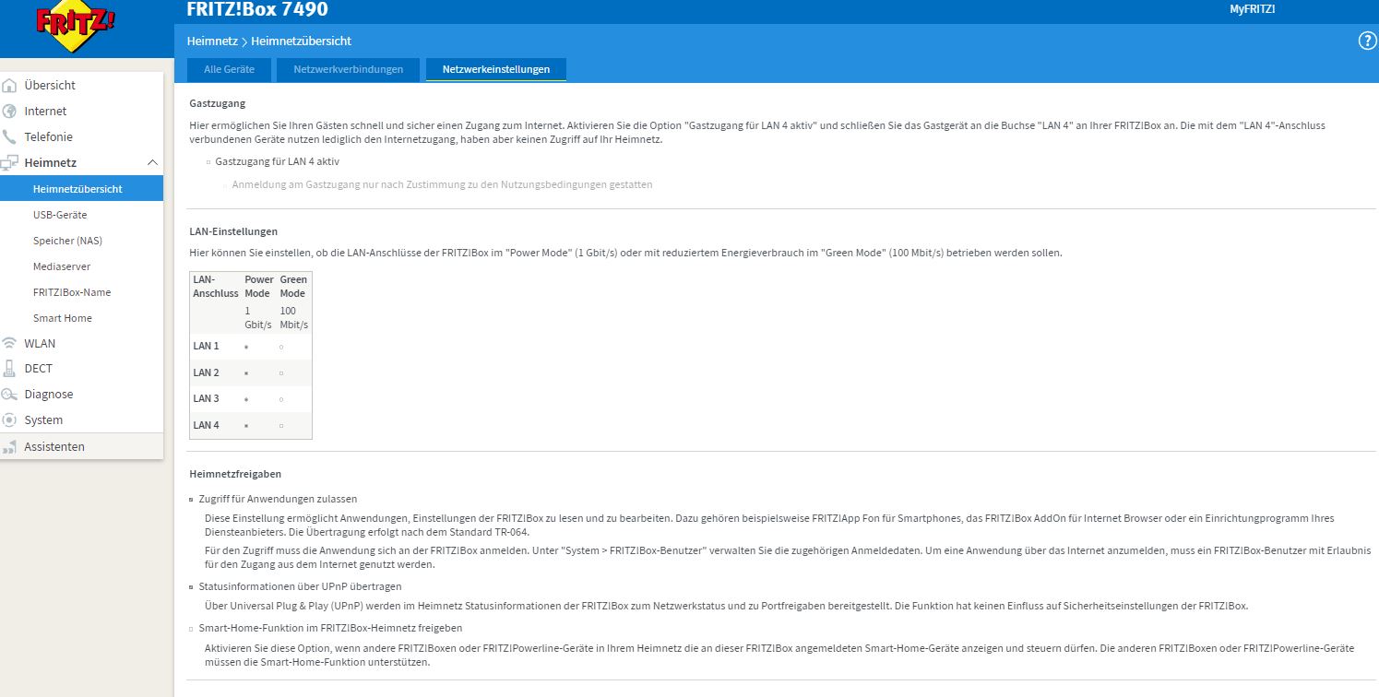Select Green Mode for LAN 4

pyautogui.click(x=281, y=426)
